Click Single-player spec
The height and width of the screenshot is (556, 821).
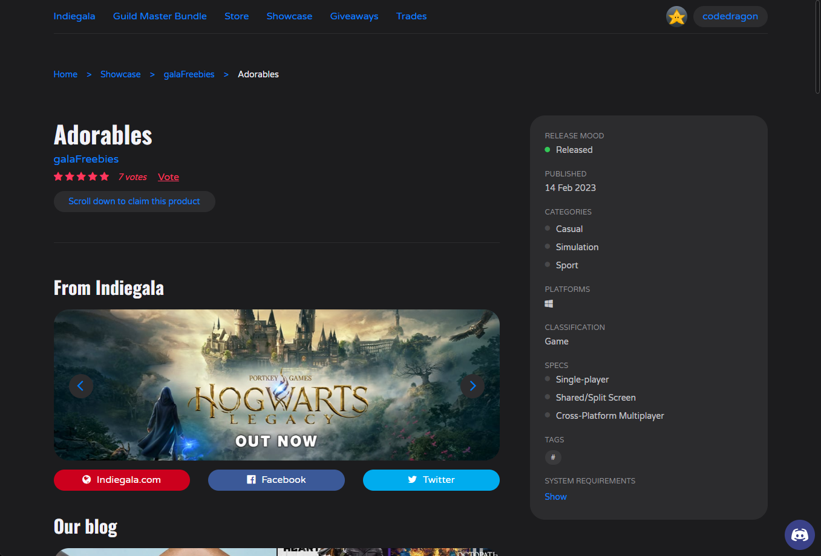pos(582,380)
